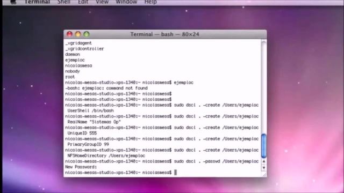This screenshot has width=344, height=193.
Task: Click the scrollbar down arrow
Action: coord(264,168)
